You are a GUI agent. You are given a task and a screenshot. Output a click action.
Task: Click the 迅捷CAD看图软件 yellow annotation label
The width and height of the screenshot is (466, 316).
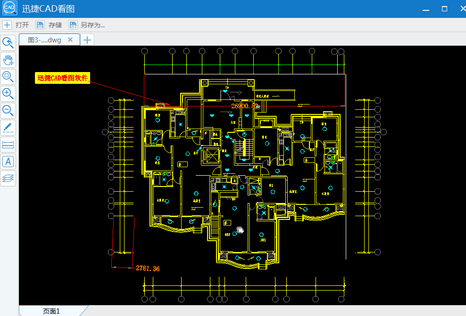point(63,78)
